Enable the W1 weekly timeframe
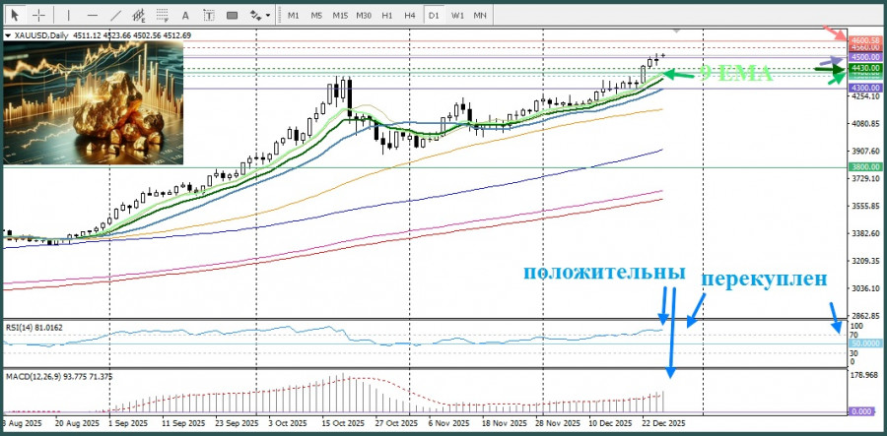Viewport: 887px width, 436px height. coord(458,15)
